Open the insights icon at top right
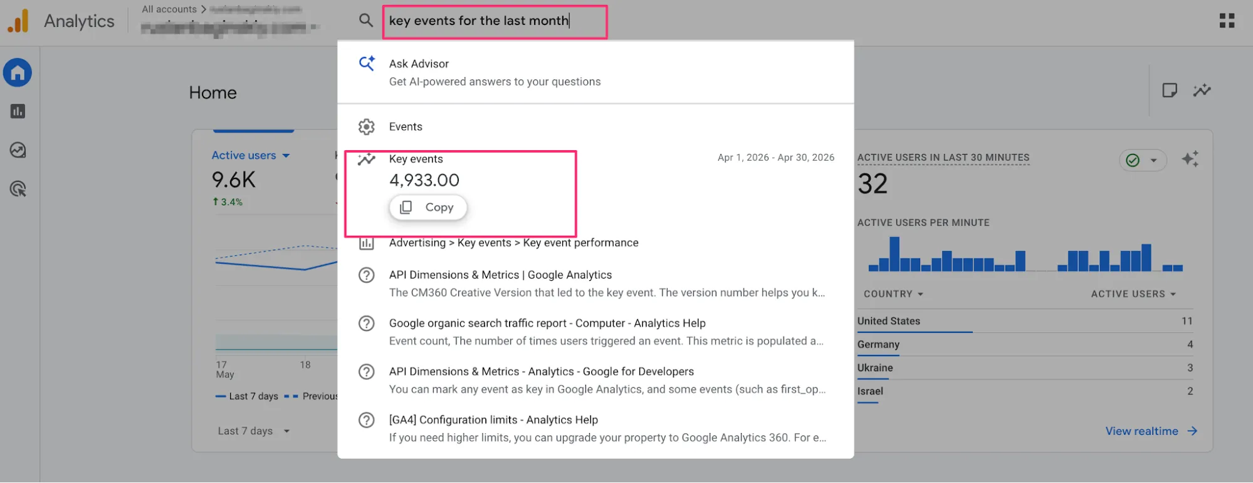 click(x=1202, y=90)
